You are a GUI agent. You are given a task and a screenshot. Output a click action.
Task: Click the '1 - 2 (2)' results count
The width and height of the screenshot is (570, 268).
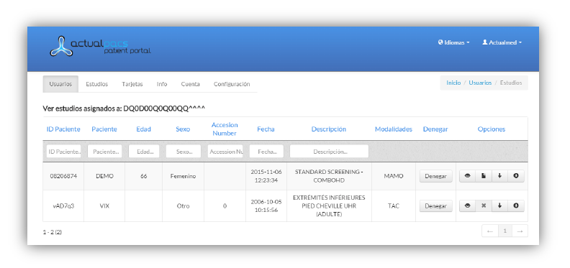[52, 231]
